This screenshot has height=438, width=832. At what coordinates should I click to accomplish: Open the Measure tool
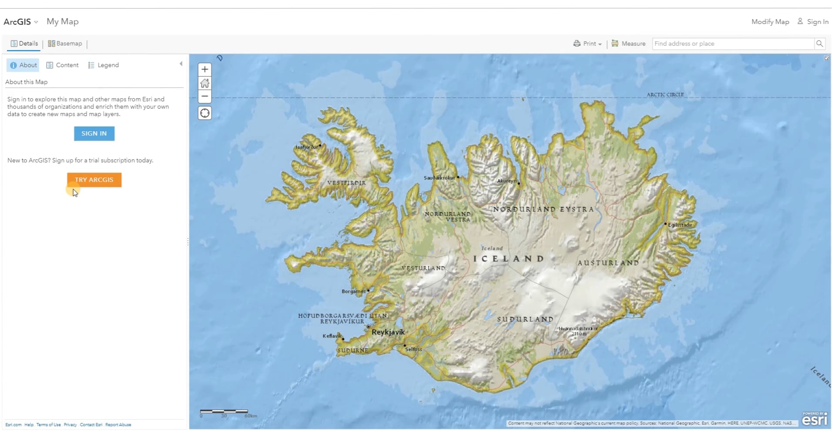[628, 43]
